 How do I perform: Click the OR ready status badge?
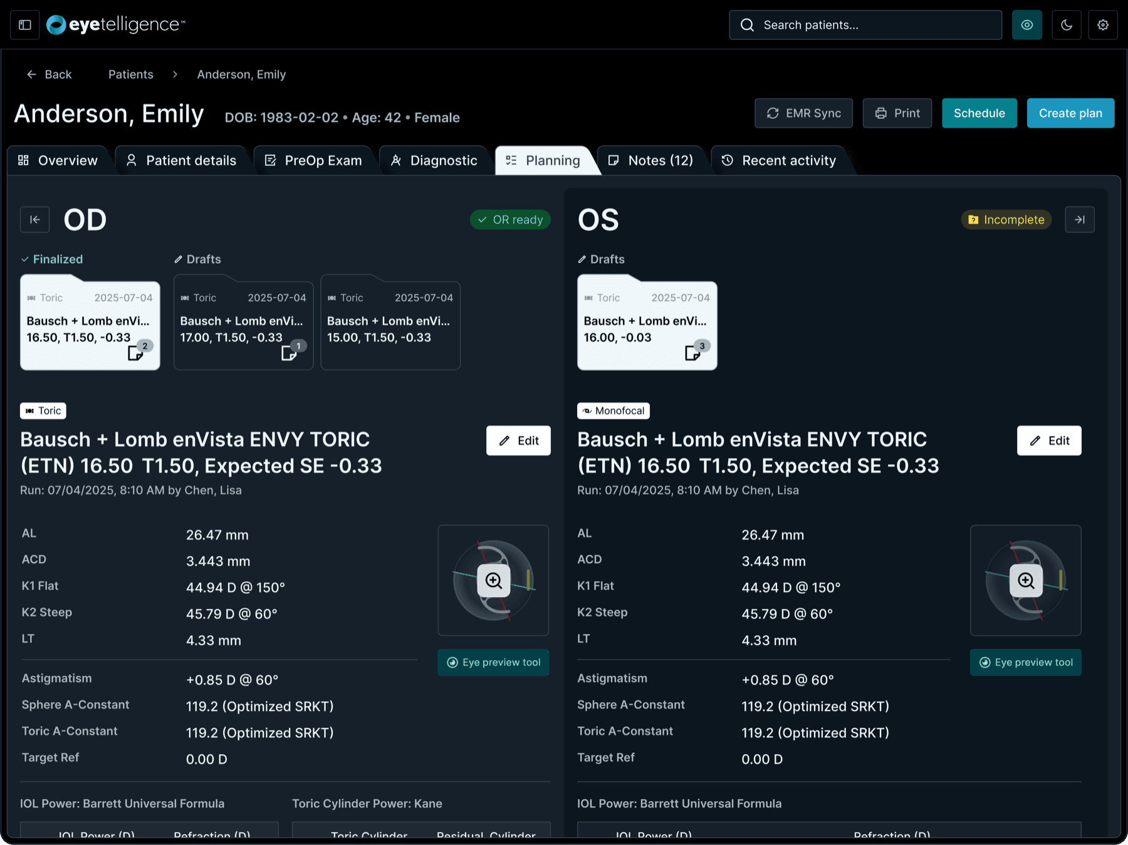511,220
